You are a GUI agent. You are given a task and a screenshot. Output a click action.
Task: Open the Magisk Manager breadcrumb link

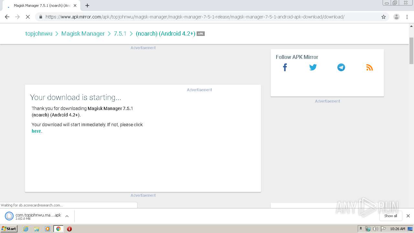point(83,34)
